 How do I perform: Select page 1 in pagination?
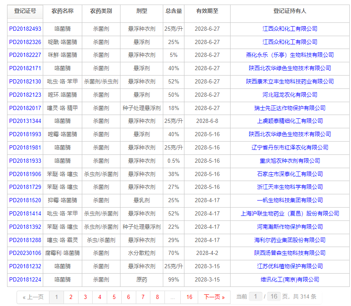(x=56, y=297)
